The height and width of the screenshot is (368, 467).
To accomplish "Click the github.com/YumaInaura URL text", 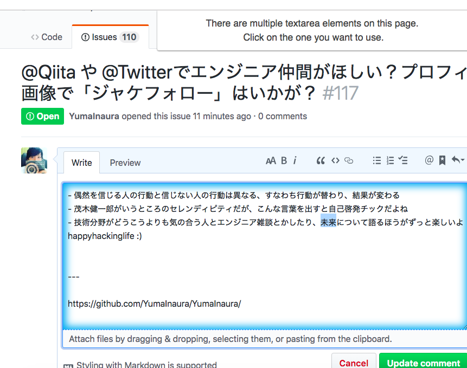I will (154, 304).
